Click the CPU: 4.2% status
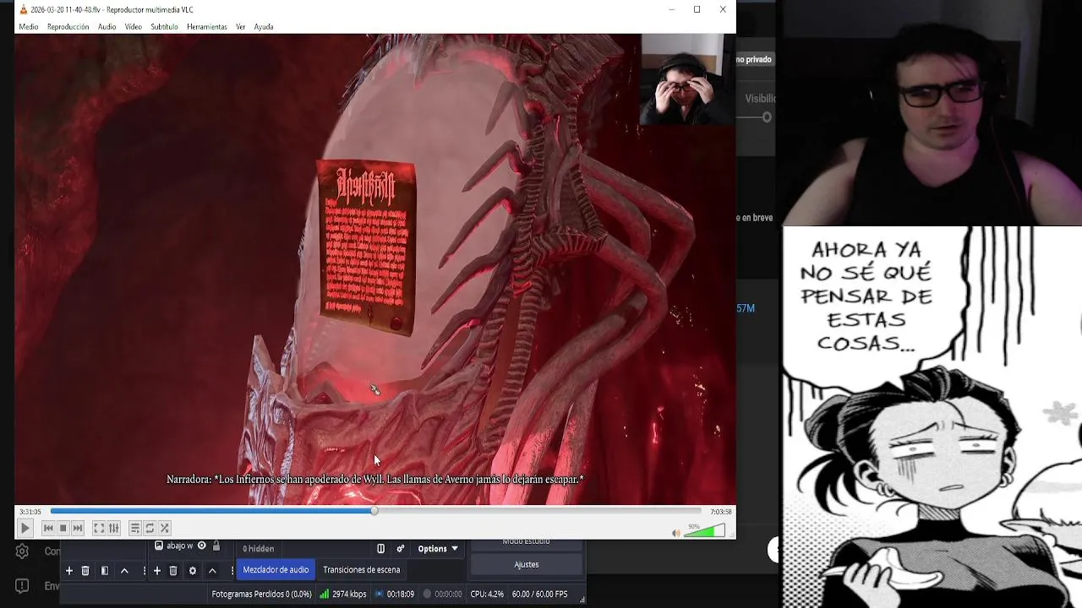Screen dimensions: 1082x608 coord(487,594)
